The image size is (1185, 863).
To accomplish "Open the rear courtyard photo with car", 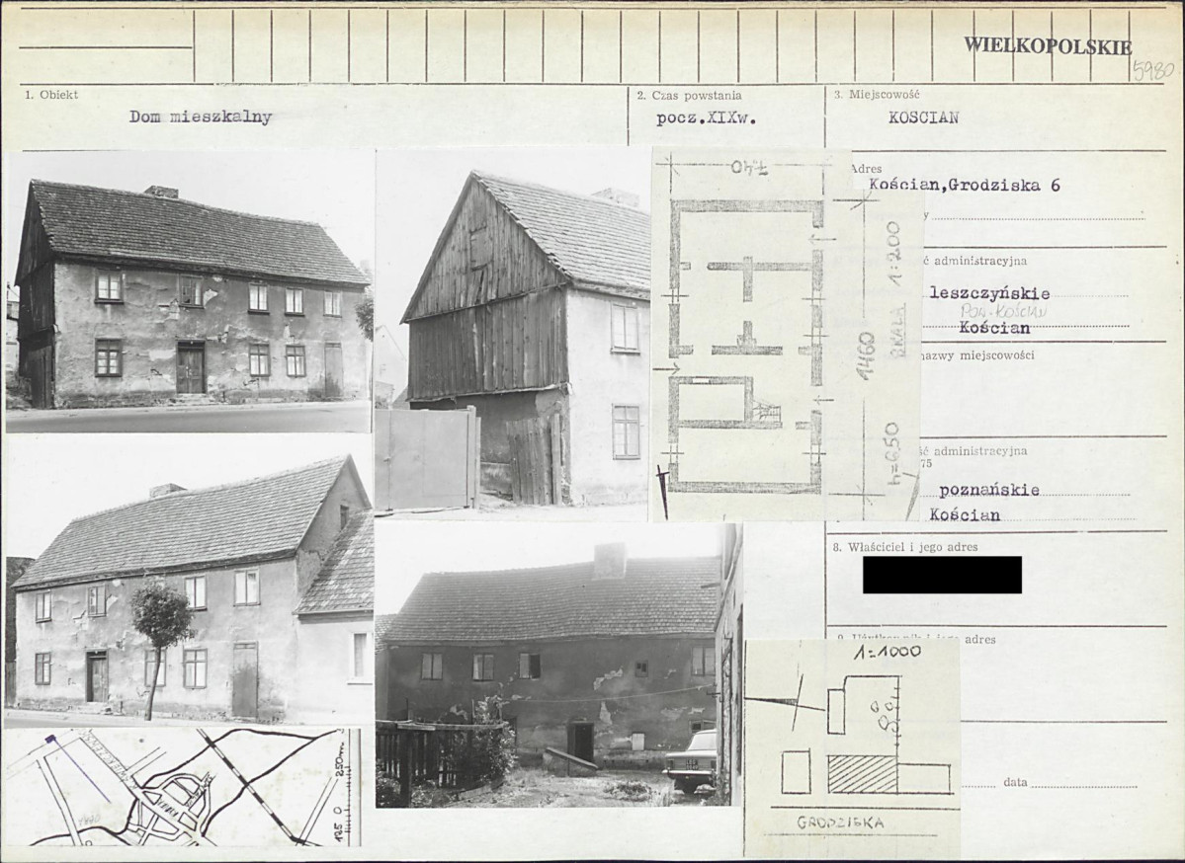I will pyautogui.click(x=557, y=665).
